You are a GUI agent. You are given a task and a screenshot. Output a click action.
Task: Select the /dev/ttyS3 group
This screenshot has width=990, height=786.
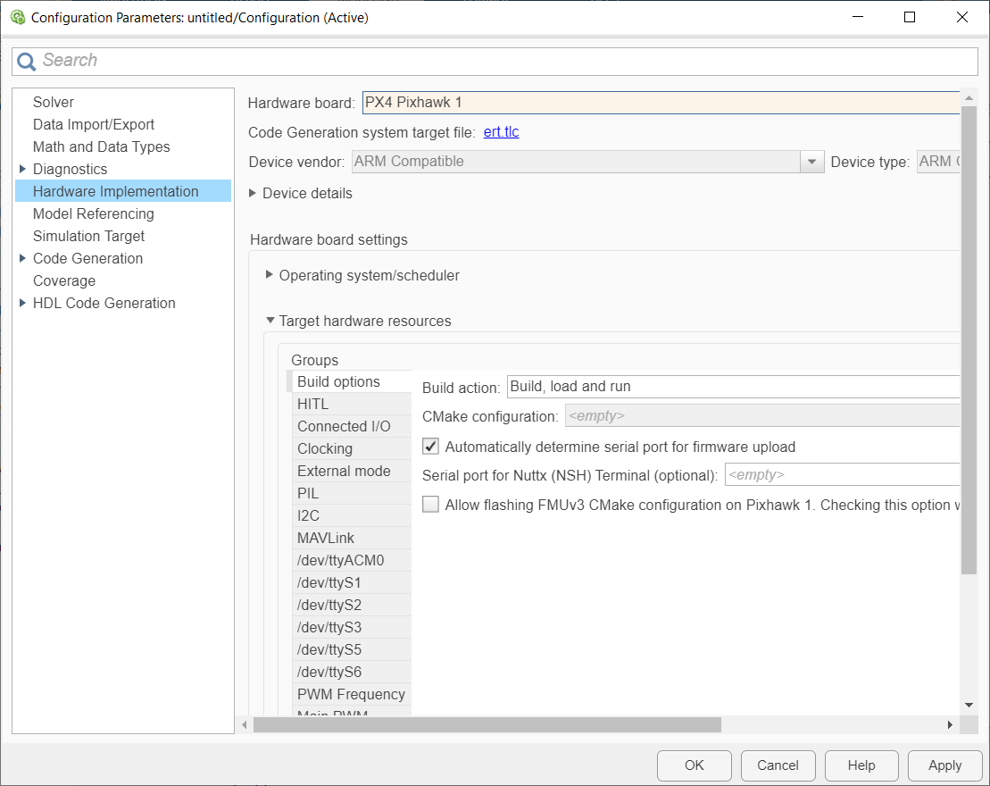click(x=352, y=627)
